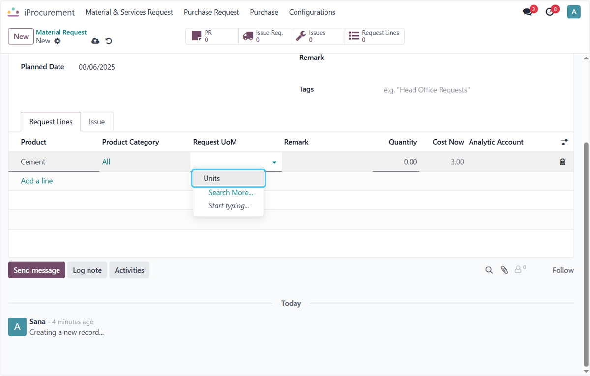
Task: Expand the Request UoM dropdown arrow
Action: tap(274, 162)
